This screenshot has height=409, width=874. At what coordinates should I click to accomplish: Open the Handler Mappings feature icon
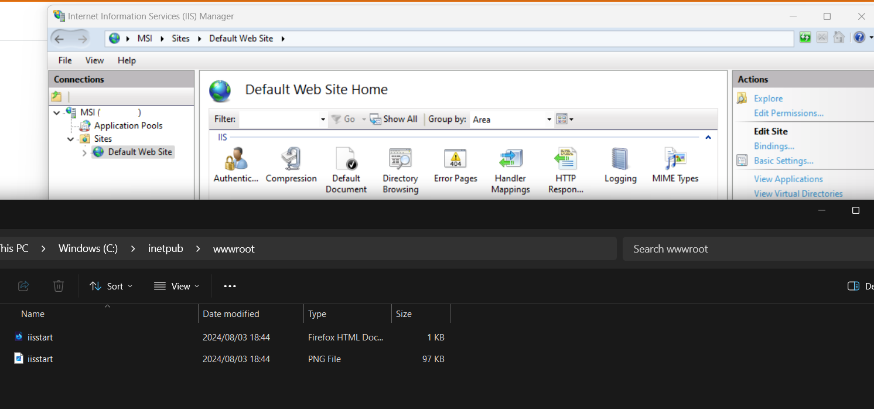click(510, 159)
